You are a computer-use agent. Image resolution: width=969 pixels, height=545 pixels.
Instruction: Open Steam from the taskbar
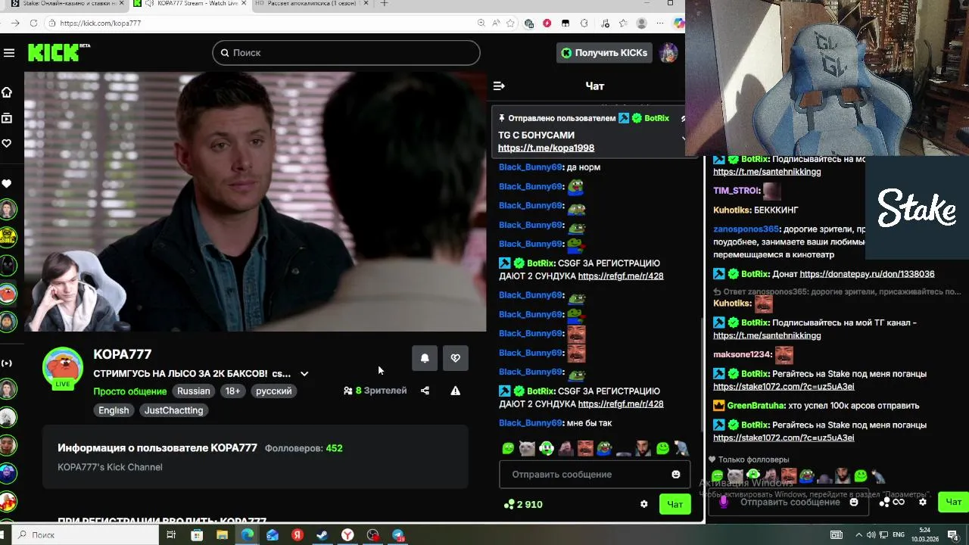click(322, 535)
